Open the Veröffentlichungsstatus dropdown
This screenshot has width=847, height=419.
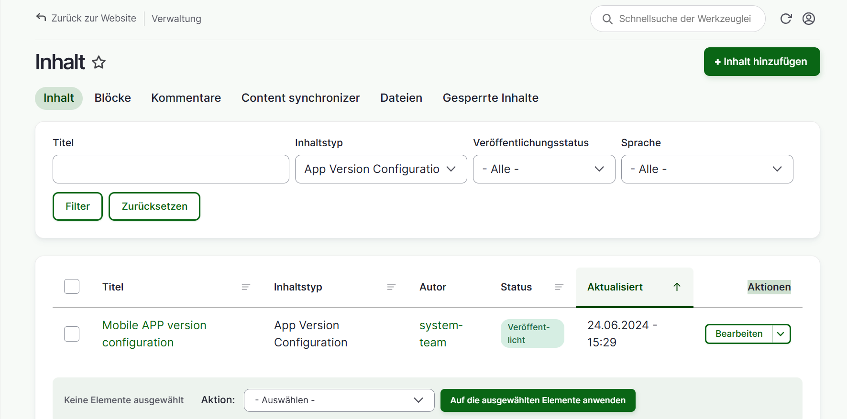pyautogui.click(x=544, y=169)
